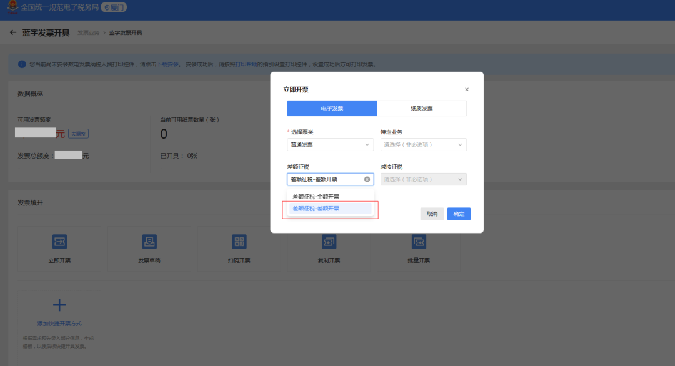Click the 确定 button
This screenshot has height=366, width=675.
click(459, 214)
